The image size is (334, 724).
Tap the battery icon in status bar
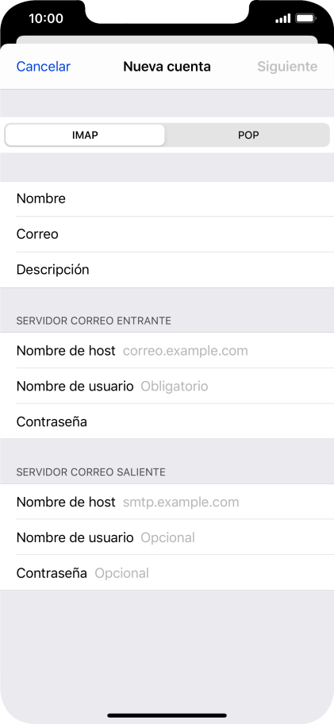coord(305,18)
